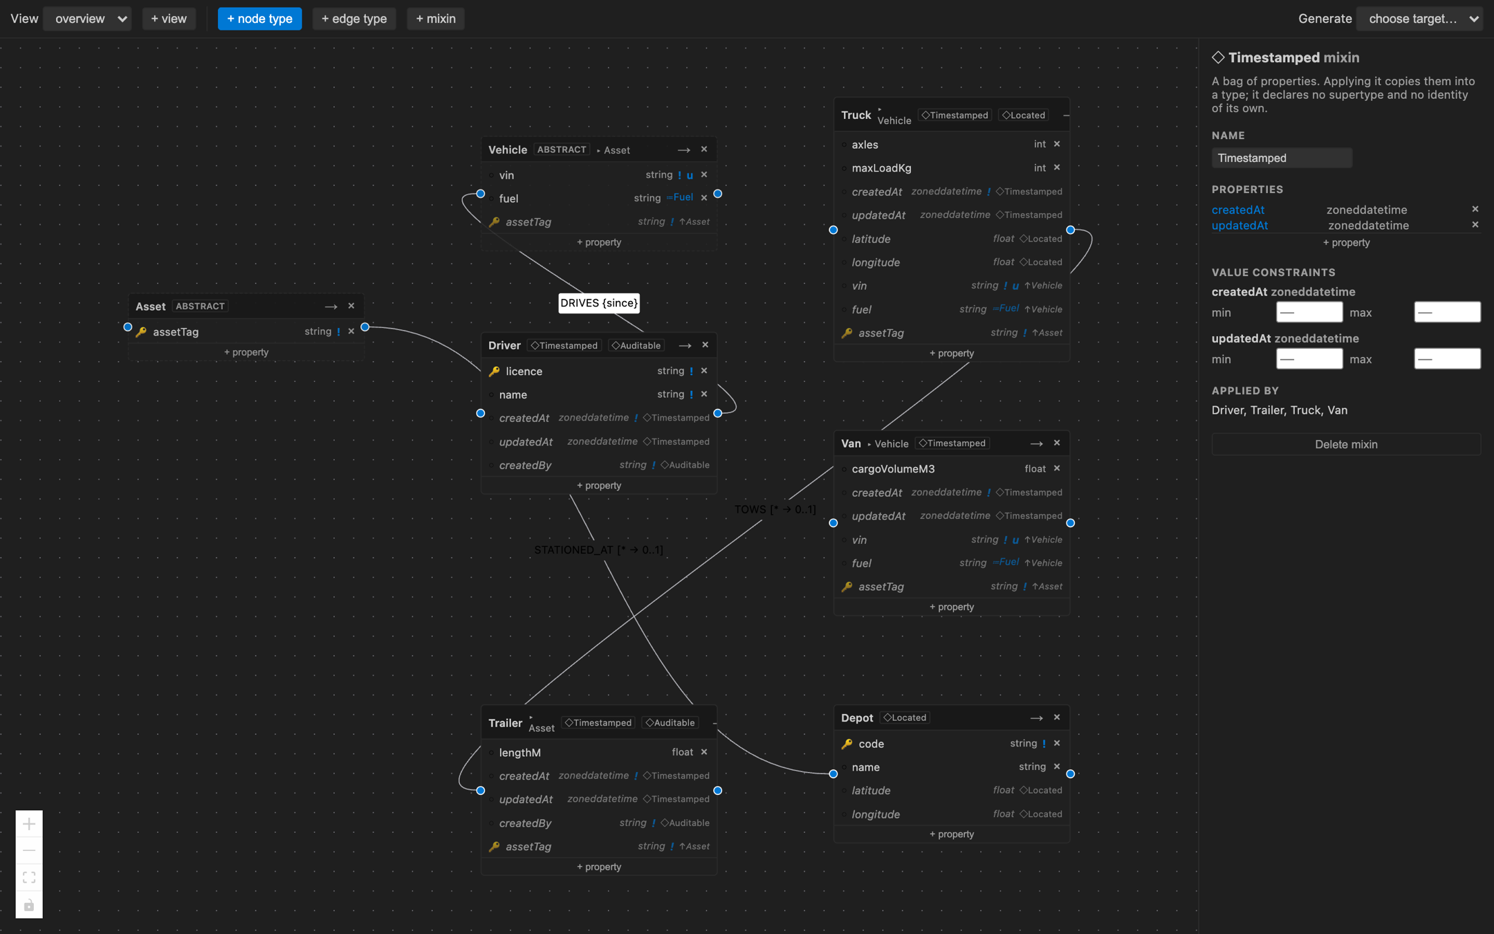Toggle key icon on Depot code
1494x934 pixels.
[x=847, y=744]
